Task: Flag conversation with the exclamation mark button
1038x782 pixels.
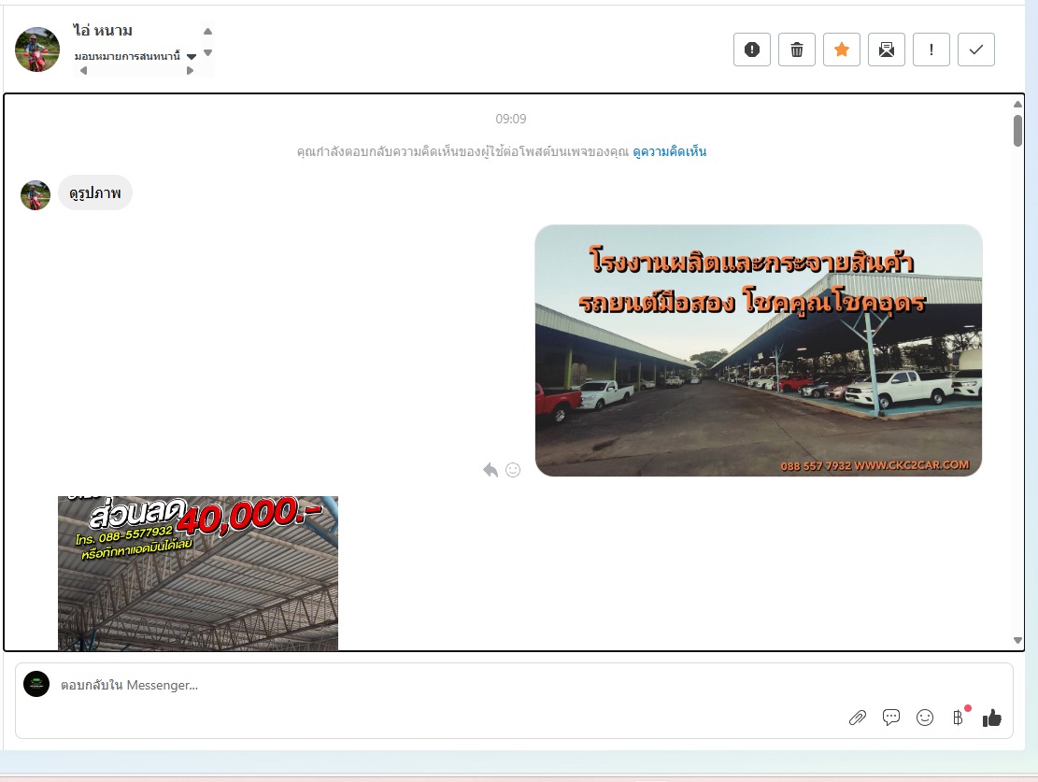Action: [x=931, y=50]
